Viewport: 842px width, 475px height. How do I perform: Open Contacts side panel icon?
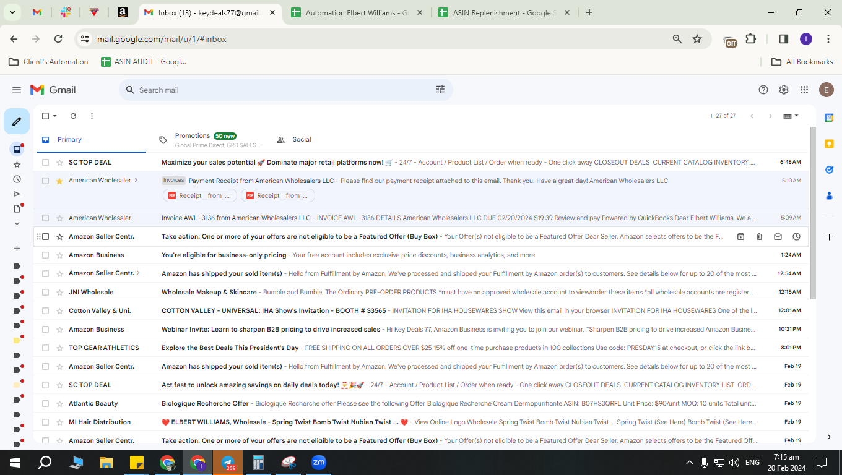pos(829,195)
